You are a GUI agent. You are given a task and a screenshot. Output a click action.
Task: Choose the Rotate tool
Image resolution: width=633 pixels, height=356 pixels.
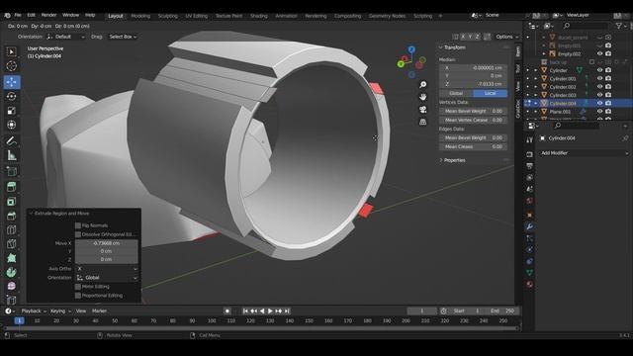point(11,96)
